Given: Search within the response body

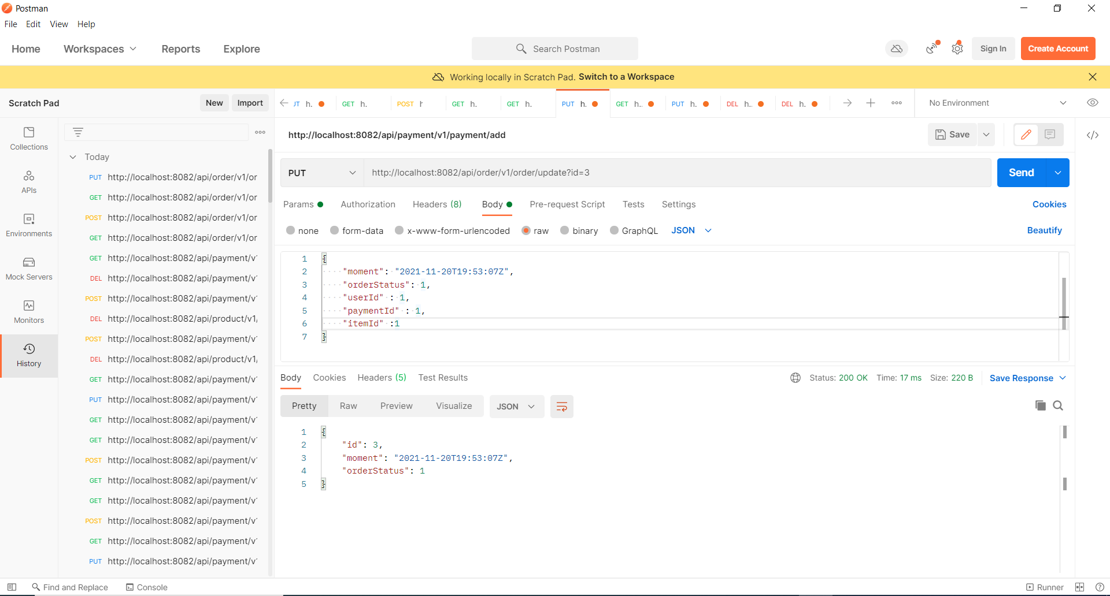Looking at the screenshot, I should pyautogui.click(x=1058, y=405).
